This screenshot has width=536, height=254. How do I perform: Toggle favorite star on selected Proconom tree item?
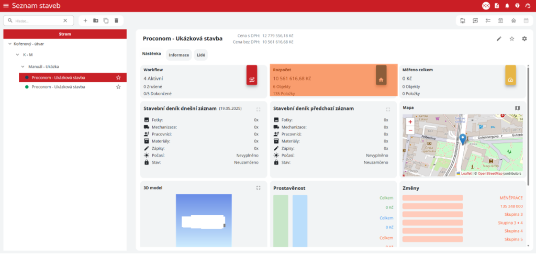pos(118,78)
